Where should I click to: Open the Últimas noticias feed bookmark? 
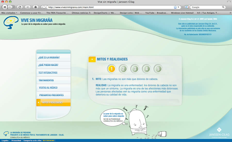(x=81, y=13)
